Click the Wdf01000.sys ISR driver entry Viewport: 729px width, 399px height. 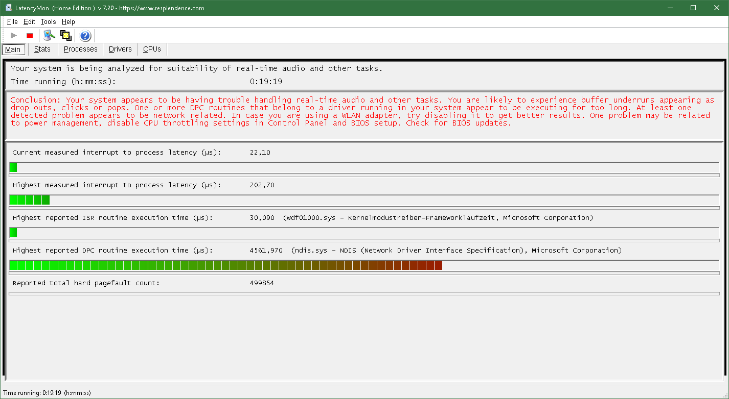[438, 218]
